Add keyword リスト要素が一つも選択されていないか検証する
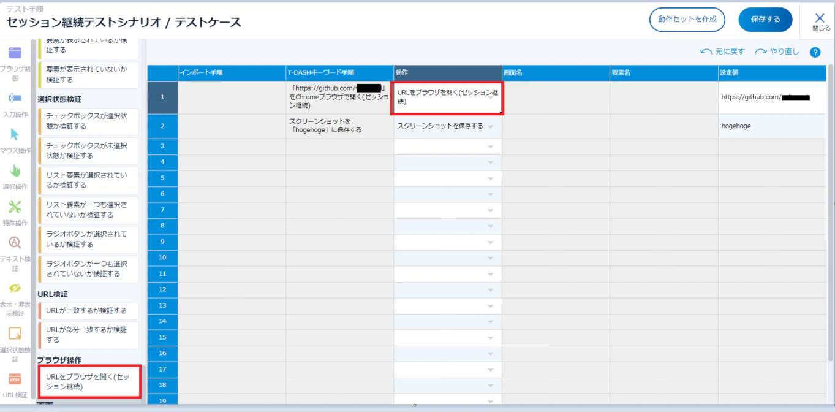 [x=88, y=210]
